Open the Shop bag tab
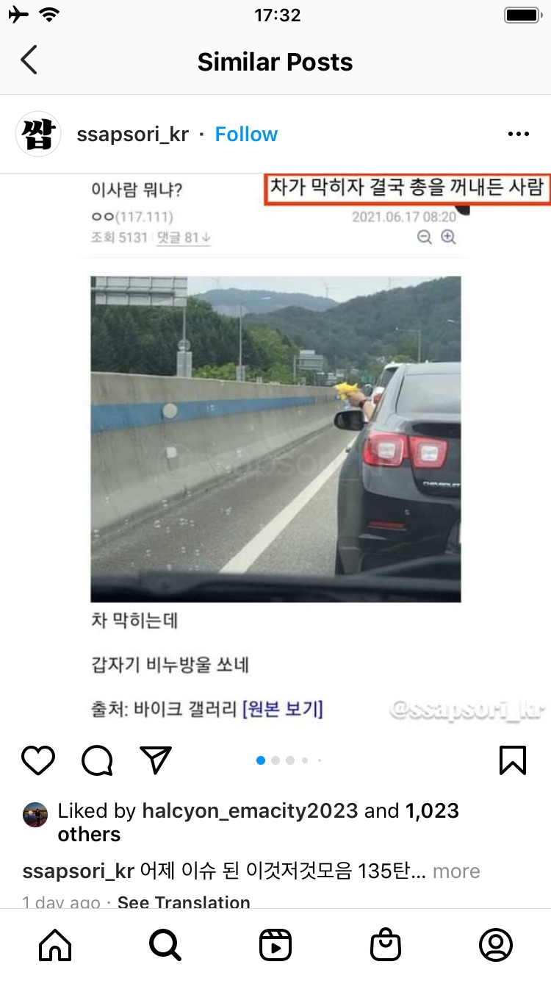 click(x=386, y=945)
